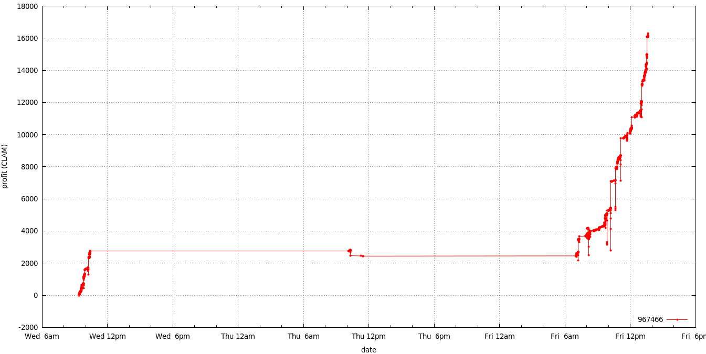Click the "Thu 12am" x-axis tick label
The image size is (706, 354).
pyautogui.click(x=238, y=336)
